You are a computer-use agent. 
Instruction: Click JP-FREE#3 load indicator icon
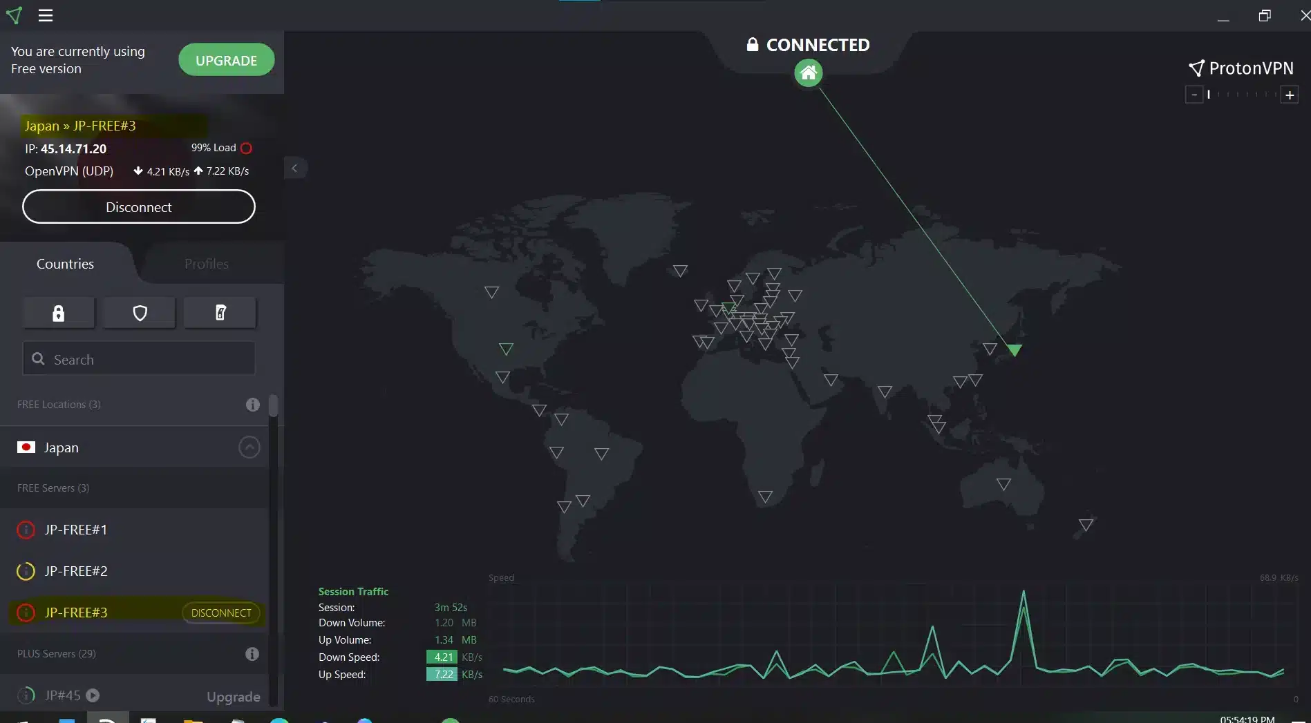click(26, 613)
